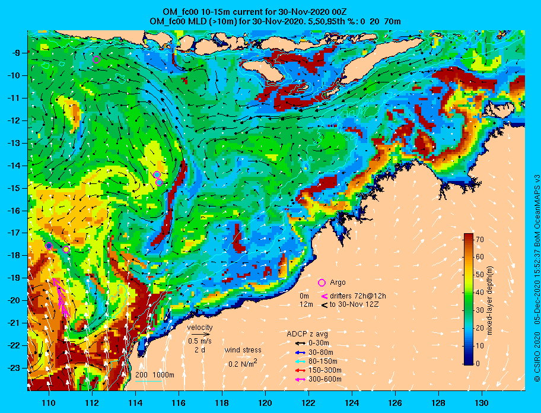Click the 'velocity' legend label

click(x=200, y=327)
